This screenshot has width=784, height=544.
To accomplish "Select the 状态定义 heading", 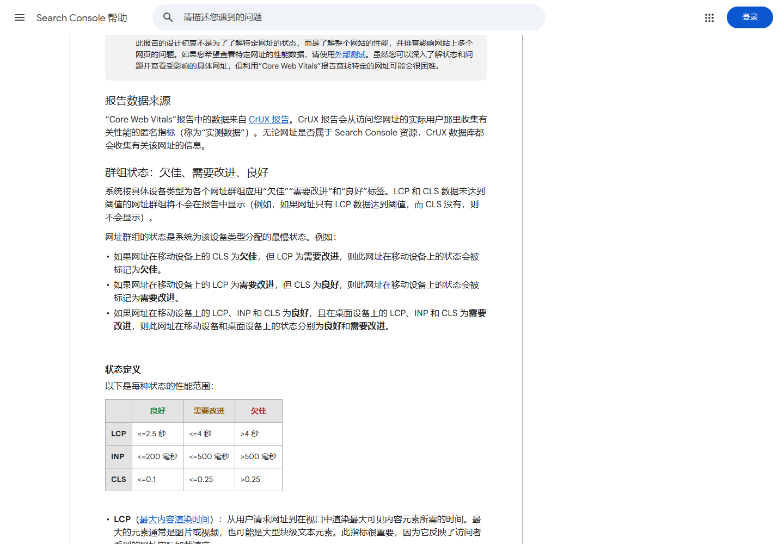I will tap(123, 369).
